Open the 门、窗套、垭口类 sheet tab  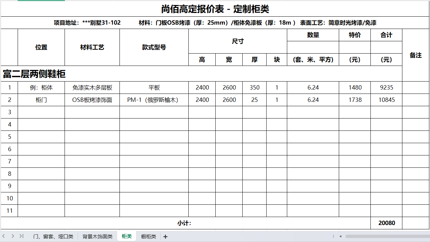click(x=53, y=237)
